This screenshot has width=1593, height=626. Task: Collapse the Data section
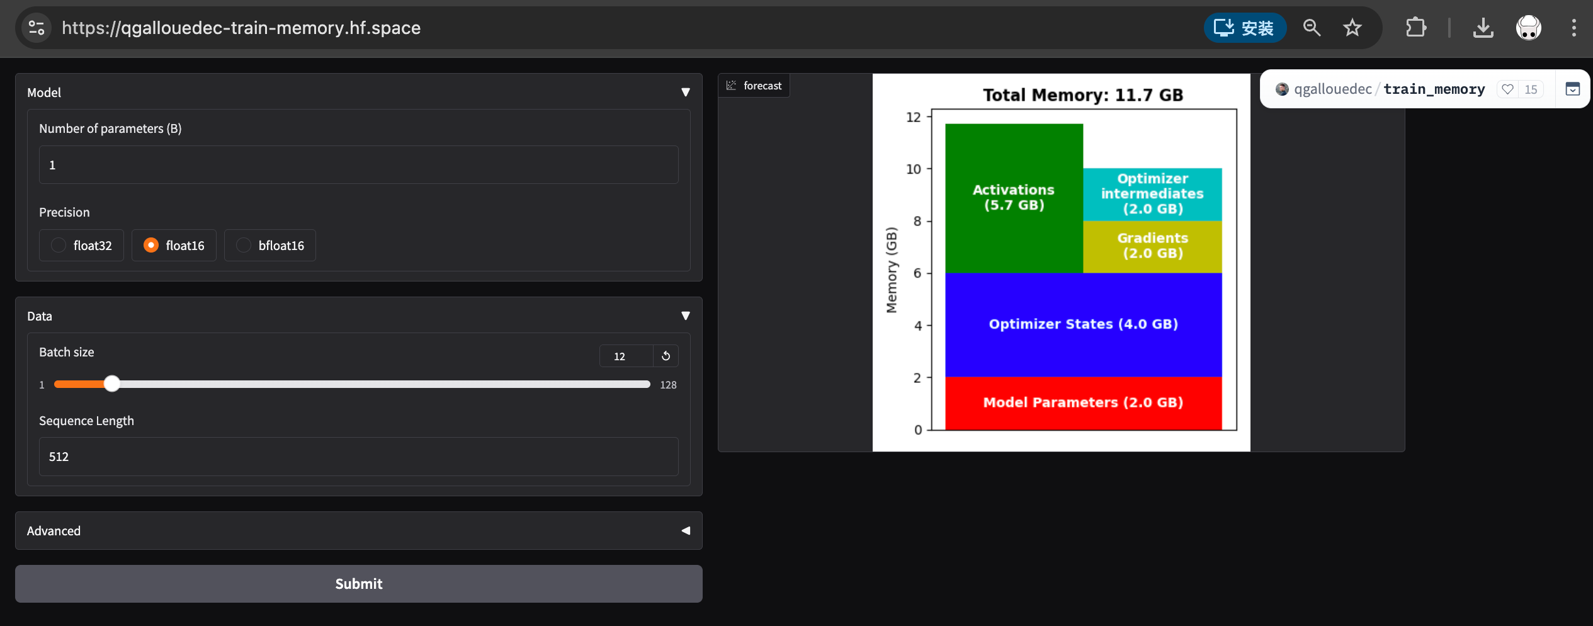685,316
